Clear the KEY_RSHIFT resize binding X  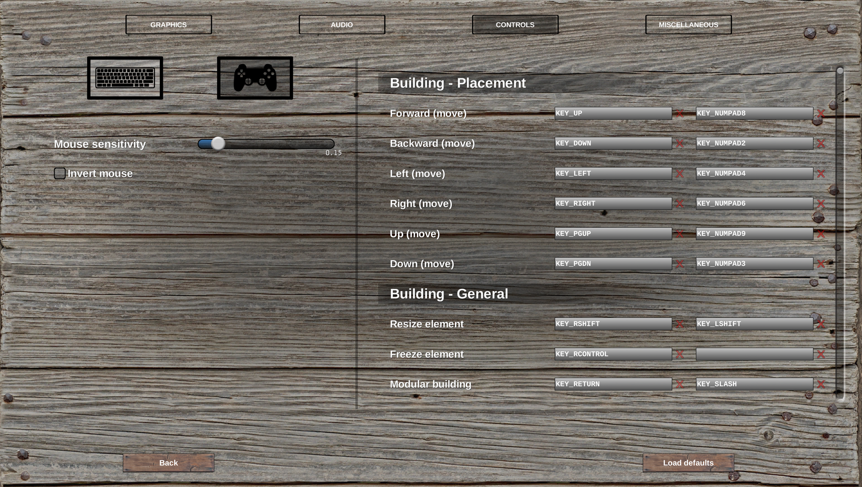pos(680,324)
